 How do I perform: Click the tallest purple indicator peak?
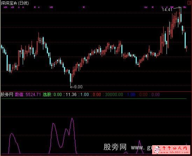click(72, 119)
